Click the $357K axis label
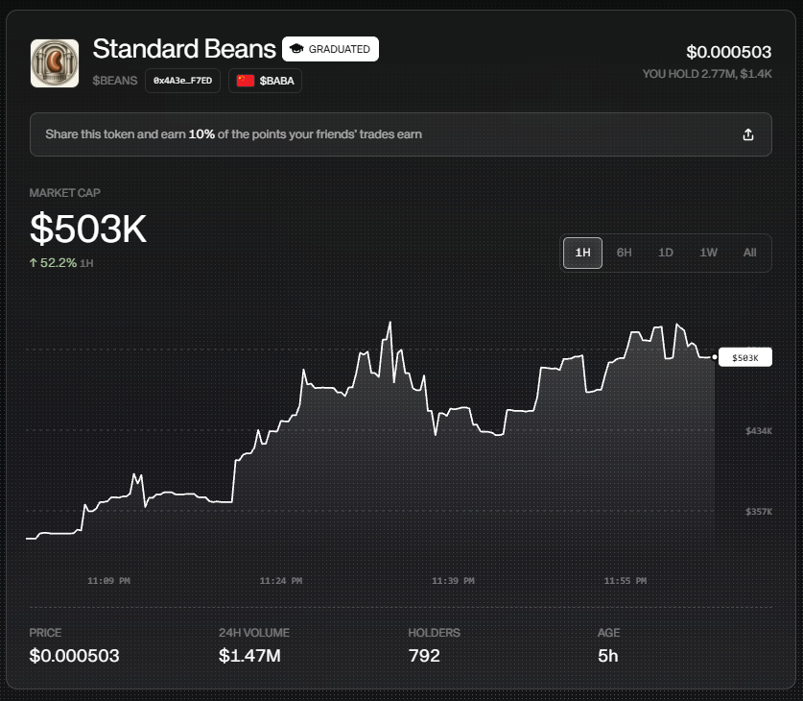The height and width of the screenshot is (701, 803). click(759, 512)
